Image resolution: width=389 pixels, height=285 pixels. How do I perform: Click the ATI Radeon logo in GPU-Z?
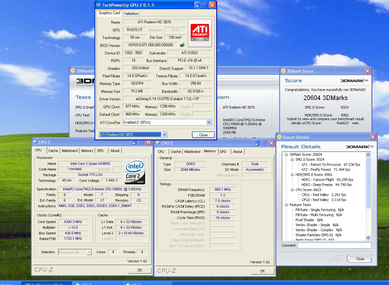[x=200, y=33]
